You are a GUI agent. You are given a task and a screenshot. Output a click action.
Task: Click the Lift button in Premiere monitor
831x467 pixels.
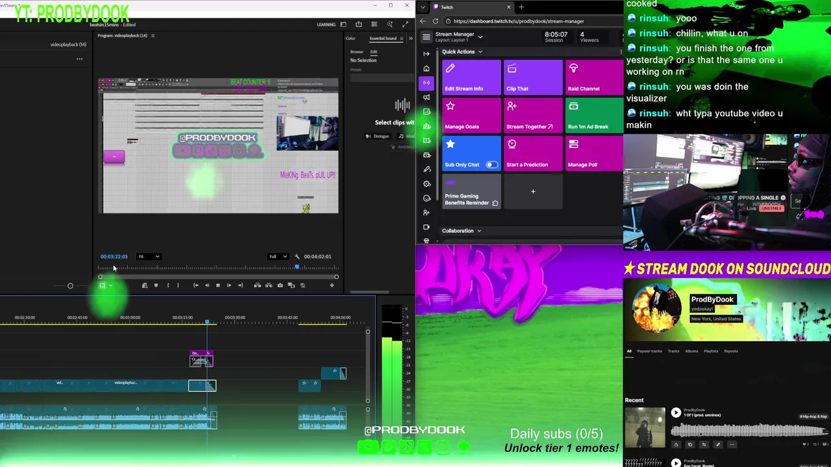[x=257, y=285]
